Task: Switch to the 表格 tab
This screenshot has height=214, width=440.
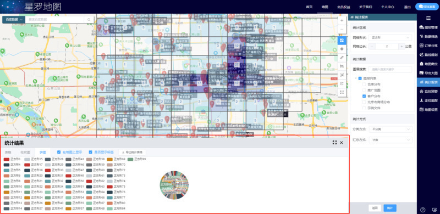Action: click(8, 152)
